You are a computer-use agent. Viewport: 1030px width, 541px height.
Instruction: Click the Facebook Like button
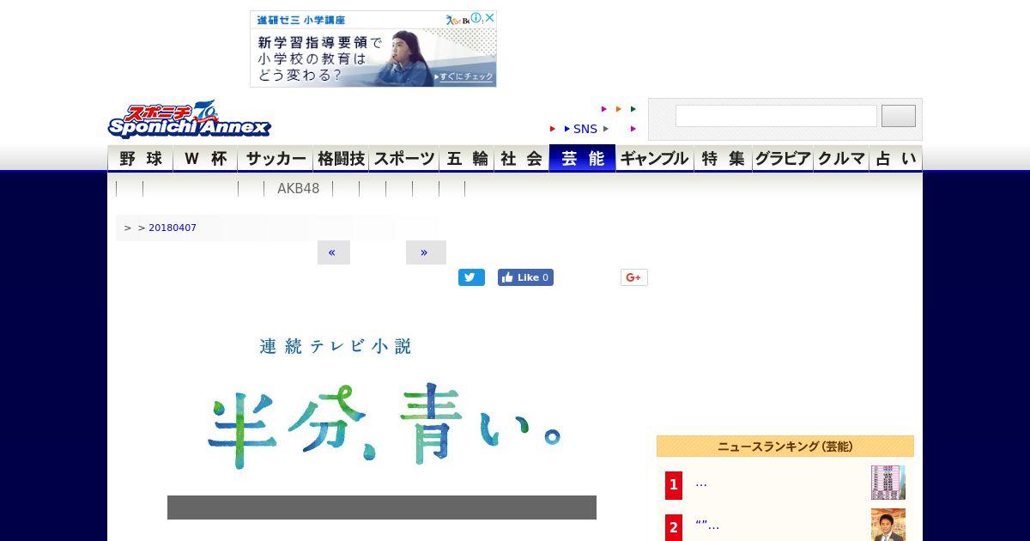[x=525, y=277]
